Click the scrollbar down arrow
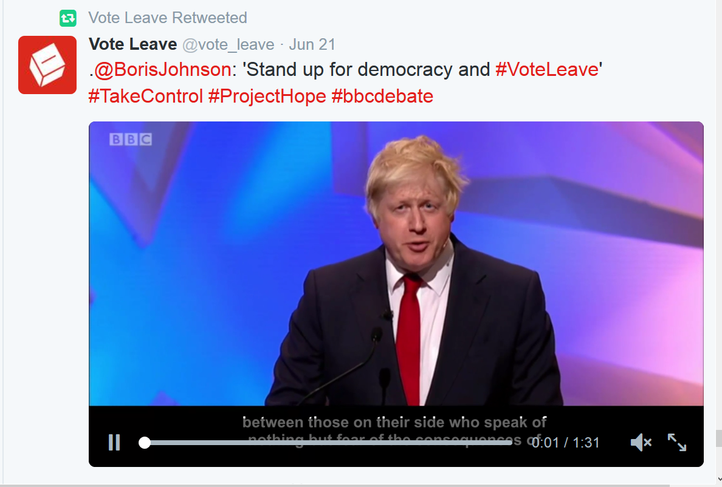 719,480
